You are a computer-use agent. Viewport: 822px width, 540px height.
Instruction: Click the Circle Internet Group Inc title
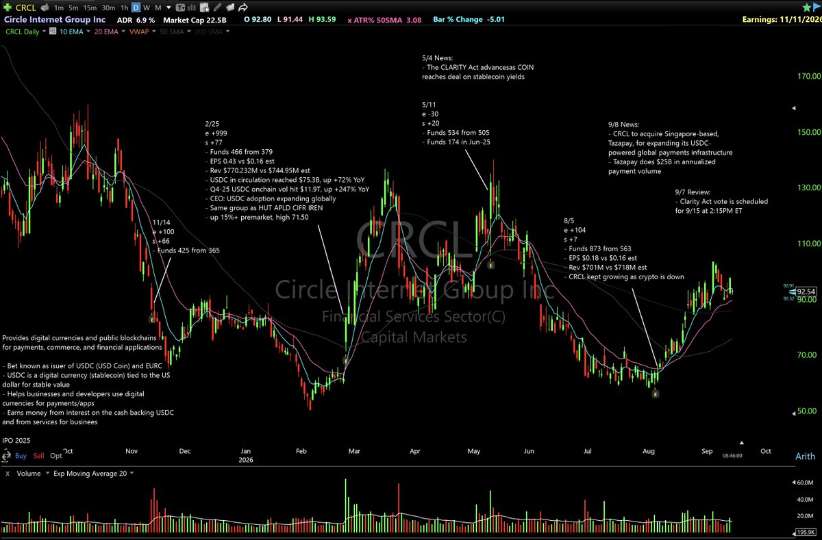55,19
